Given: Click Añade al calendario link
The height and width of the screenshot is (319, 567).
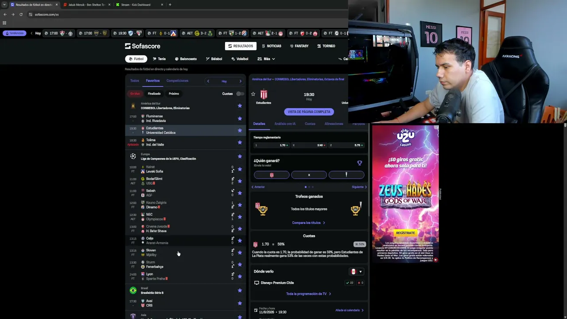Looking at the screenshot, I should [x=350, y=310].
